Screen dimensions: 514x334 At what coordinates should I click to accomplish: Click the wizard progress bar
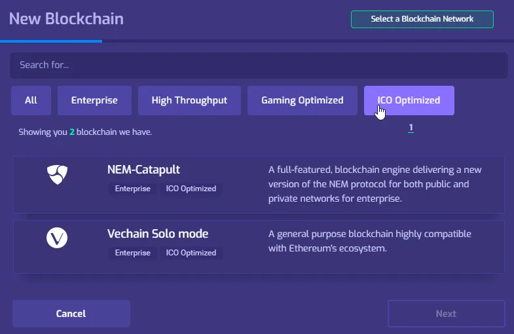click(257, 41)
